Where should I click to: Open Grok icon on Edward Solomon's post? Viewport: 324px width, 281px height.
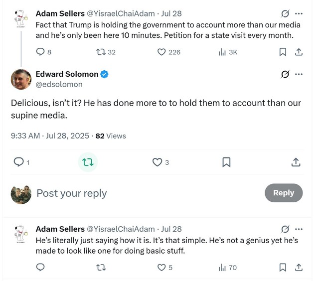[x=285, y=74]
